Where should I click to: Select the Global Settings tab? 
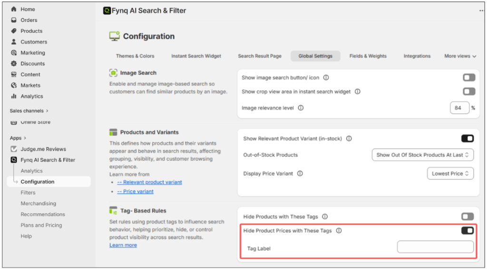tap(316, 56)
